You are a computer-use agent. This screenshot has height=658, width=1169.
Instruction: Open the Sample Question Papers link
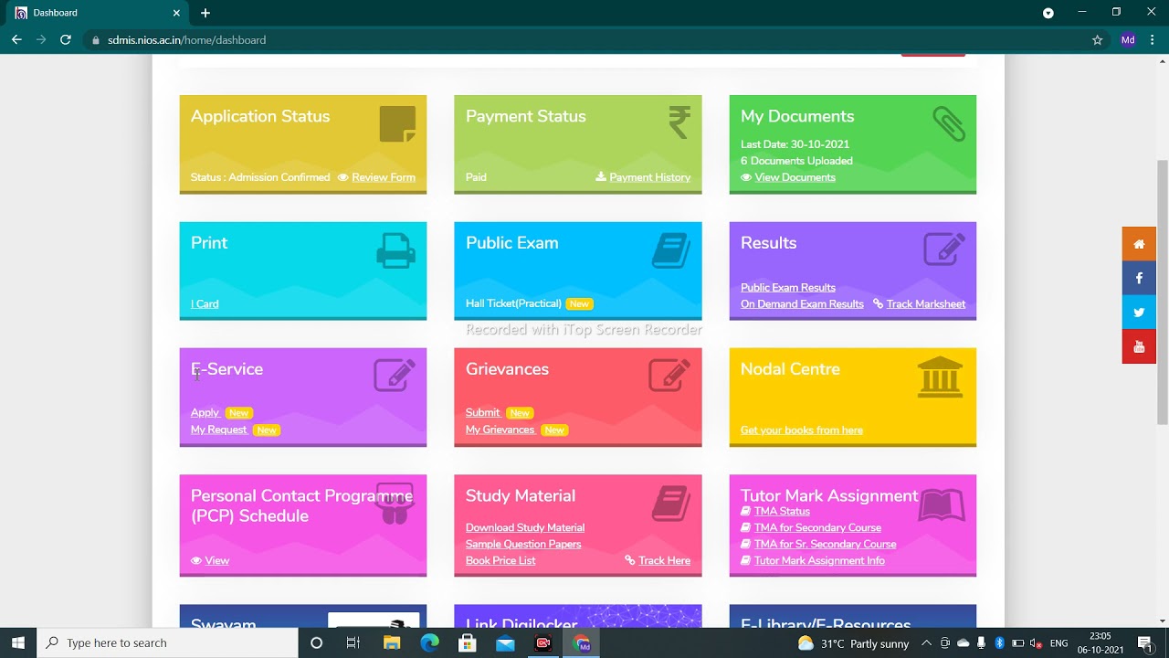point(523,545)
